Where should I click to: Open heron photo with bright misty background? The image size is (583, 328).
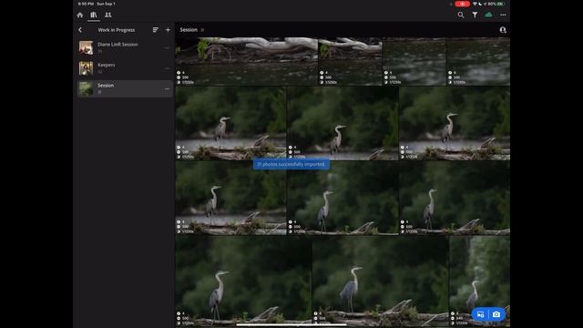coord(480,282)
